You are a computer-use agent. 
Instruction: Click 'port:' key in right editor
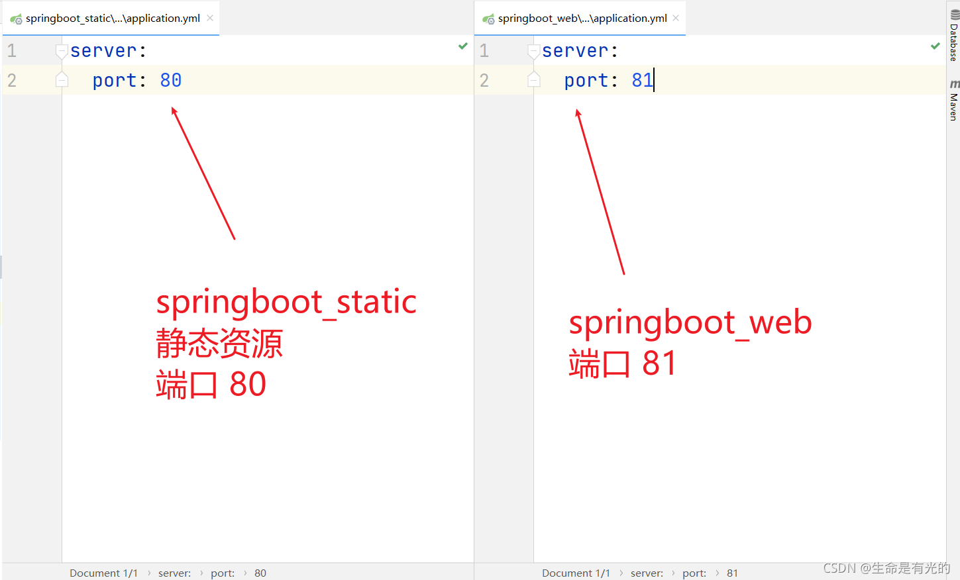(x=591, y=80)
